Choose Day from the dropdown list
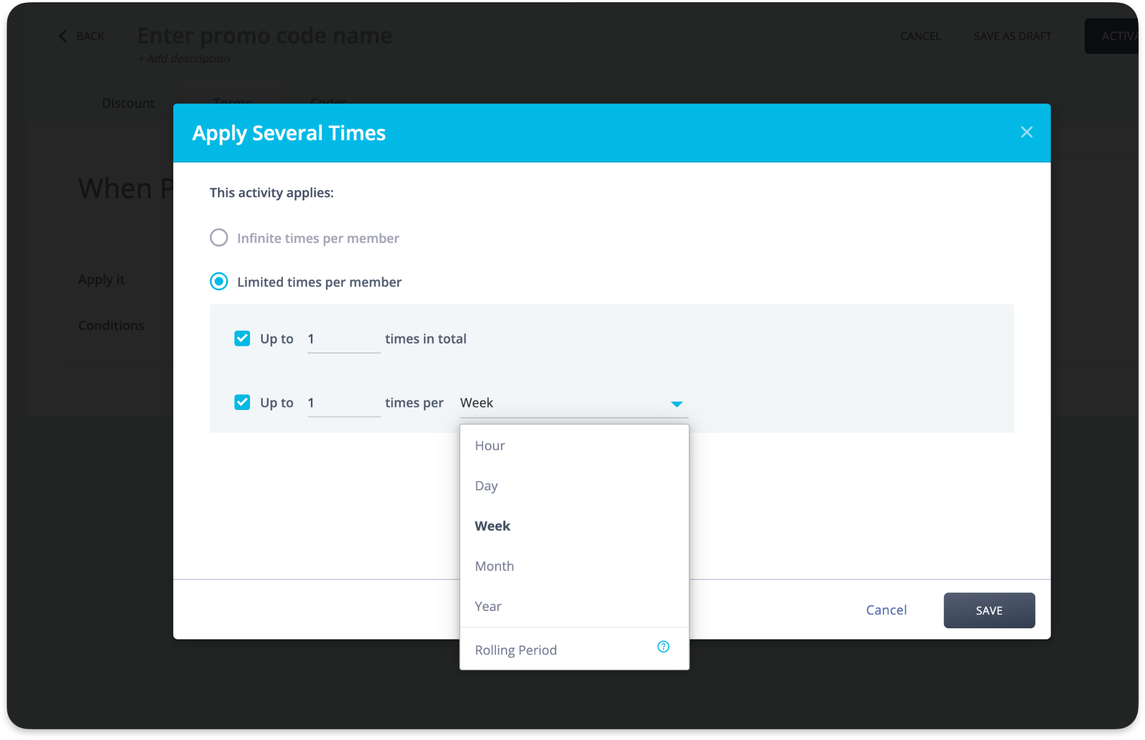1145x740 pixels. (486, 486)
